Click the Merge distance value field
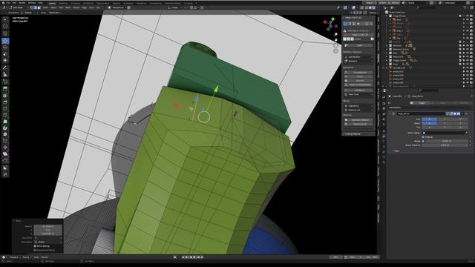 (x=447, y=141)
